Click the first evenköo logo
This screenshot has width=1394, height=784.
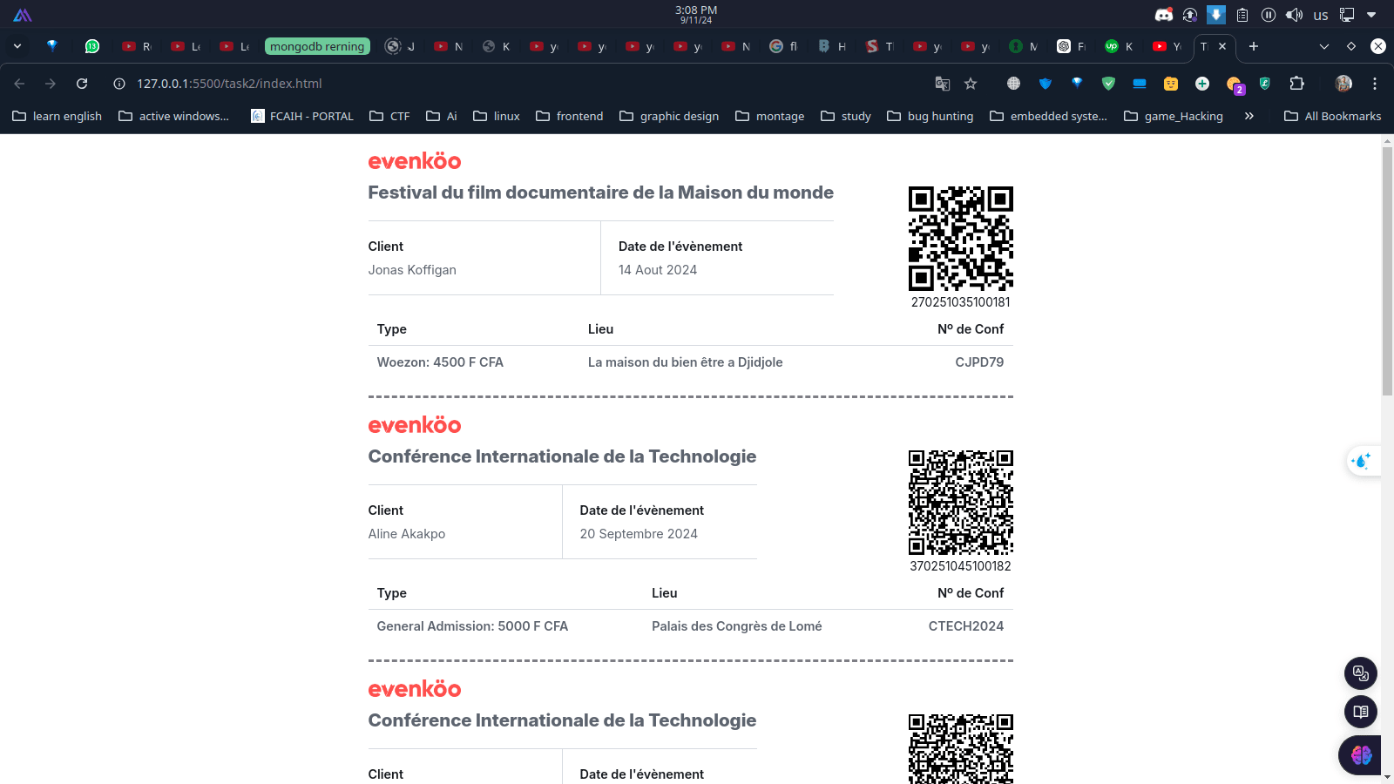(x=415, y=161)
